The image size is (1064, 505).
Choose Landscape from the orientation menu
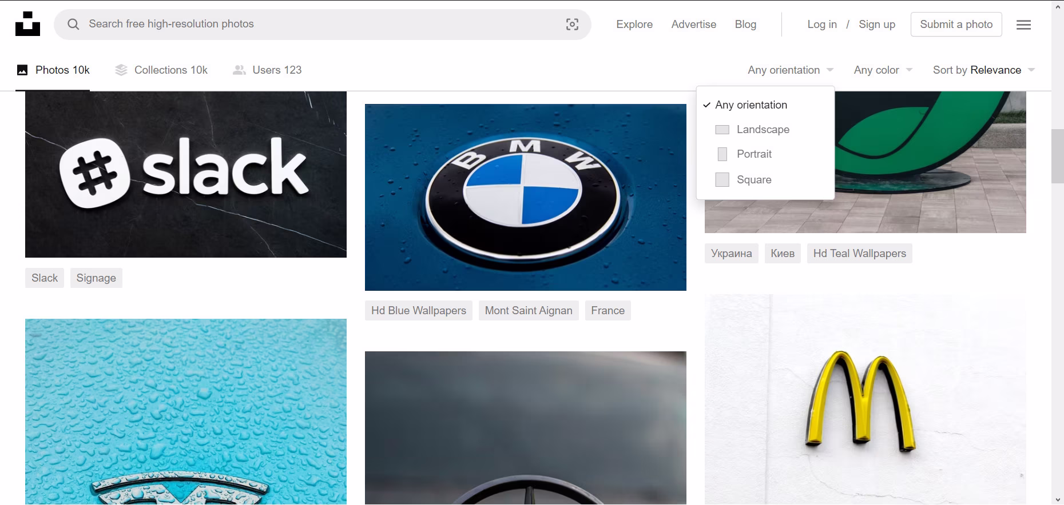(x=765, y=130)
